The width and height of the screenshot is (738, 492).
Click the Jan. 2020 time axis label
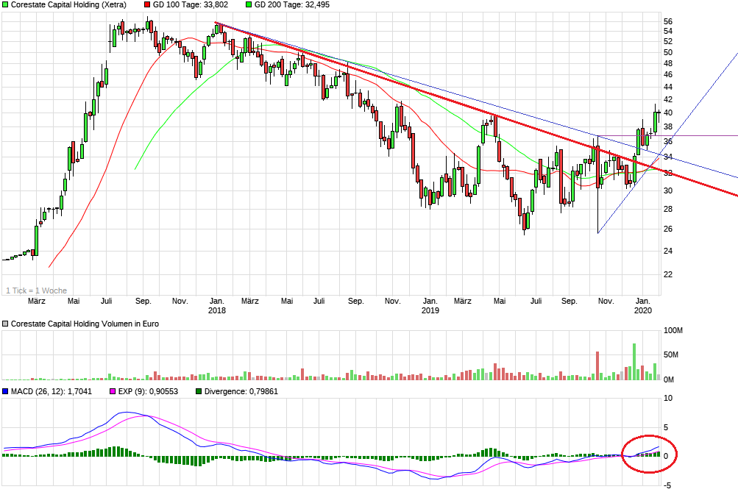coord(643,306)
